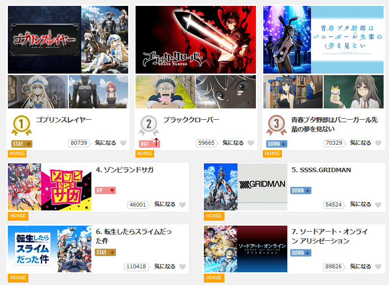389x285 pixels.
Task: Click the bunny girl library scene thumbnail
Action: [293, 92]
